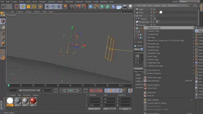
Task: Expand MoGraph Tags submenu
Action: [169, 44]
